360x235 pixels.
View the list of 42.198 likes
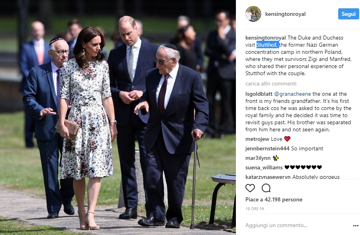pyautogui.click(x=274, y=199)
